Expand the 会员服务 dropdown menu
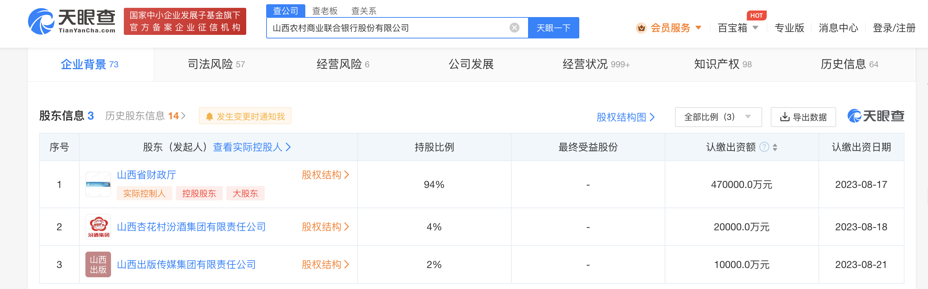The image size is (928, 289). (698, 28)
